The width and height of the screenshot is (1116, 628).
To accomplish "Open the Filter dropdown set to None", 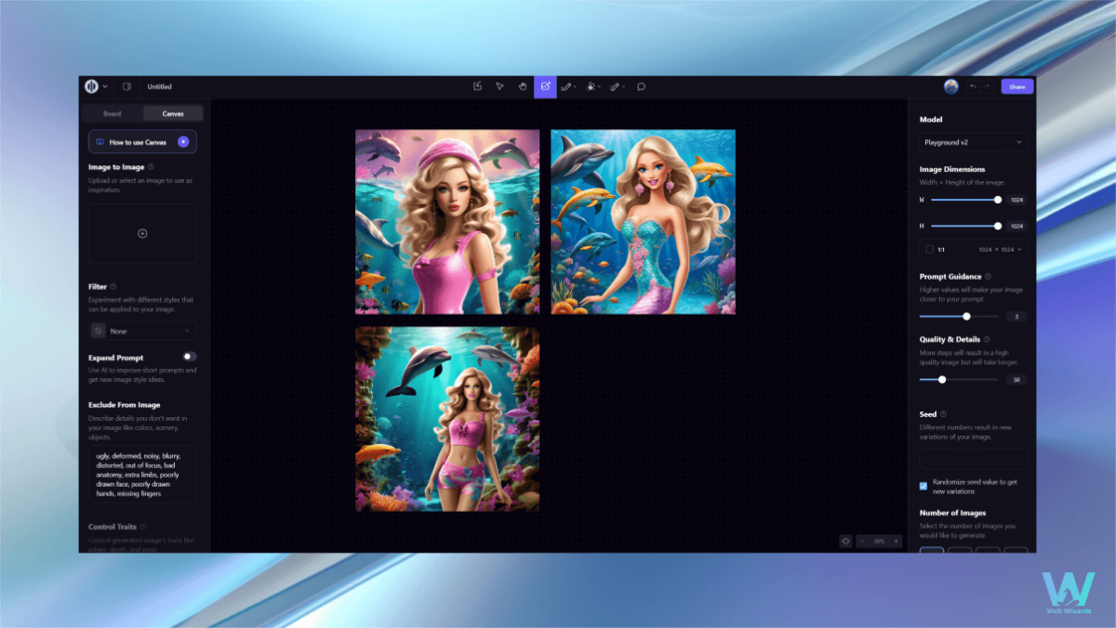I will 142,331.
